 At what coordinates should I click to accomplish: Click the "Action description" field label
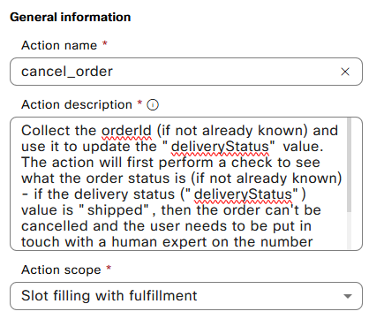tap(77, 104)
